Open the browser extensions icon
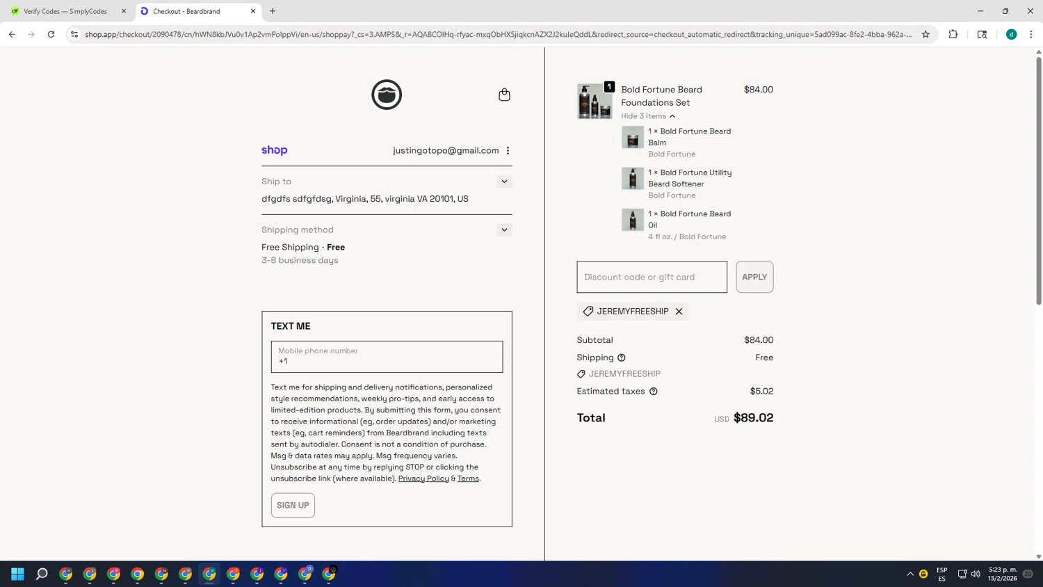The width and height of the screenshot is (1043, 587). (953, 34)
